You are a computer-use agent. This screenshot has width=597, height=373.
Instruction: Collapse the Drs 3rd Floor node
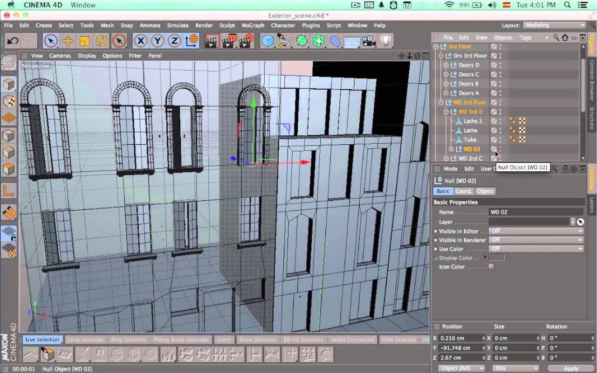tap(441, 56)
